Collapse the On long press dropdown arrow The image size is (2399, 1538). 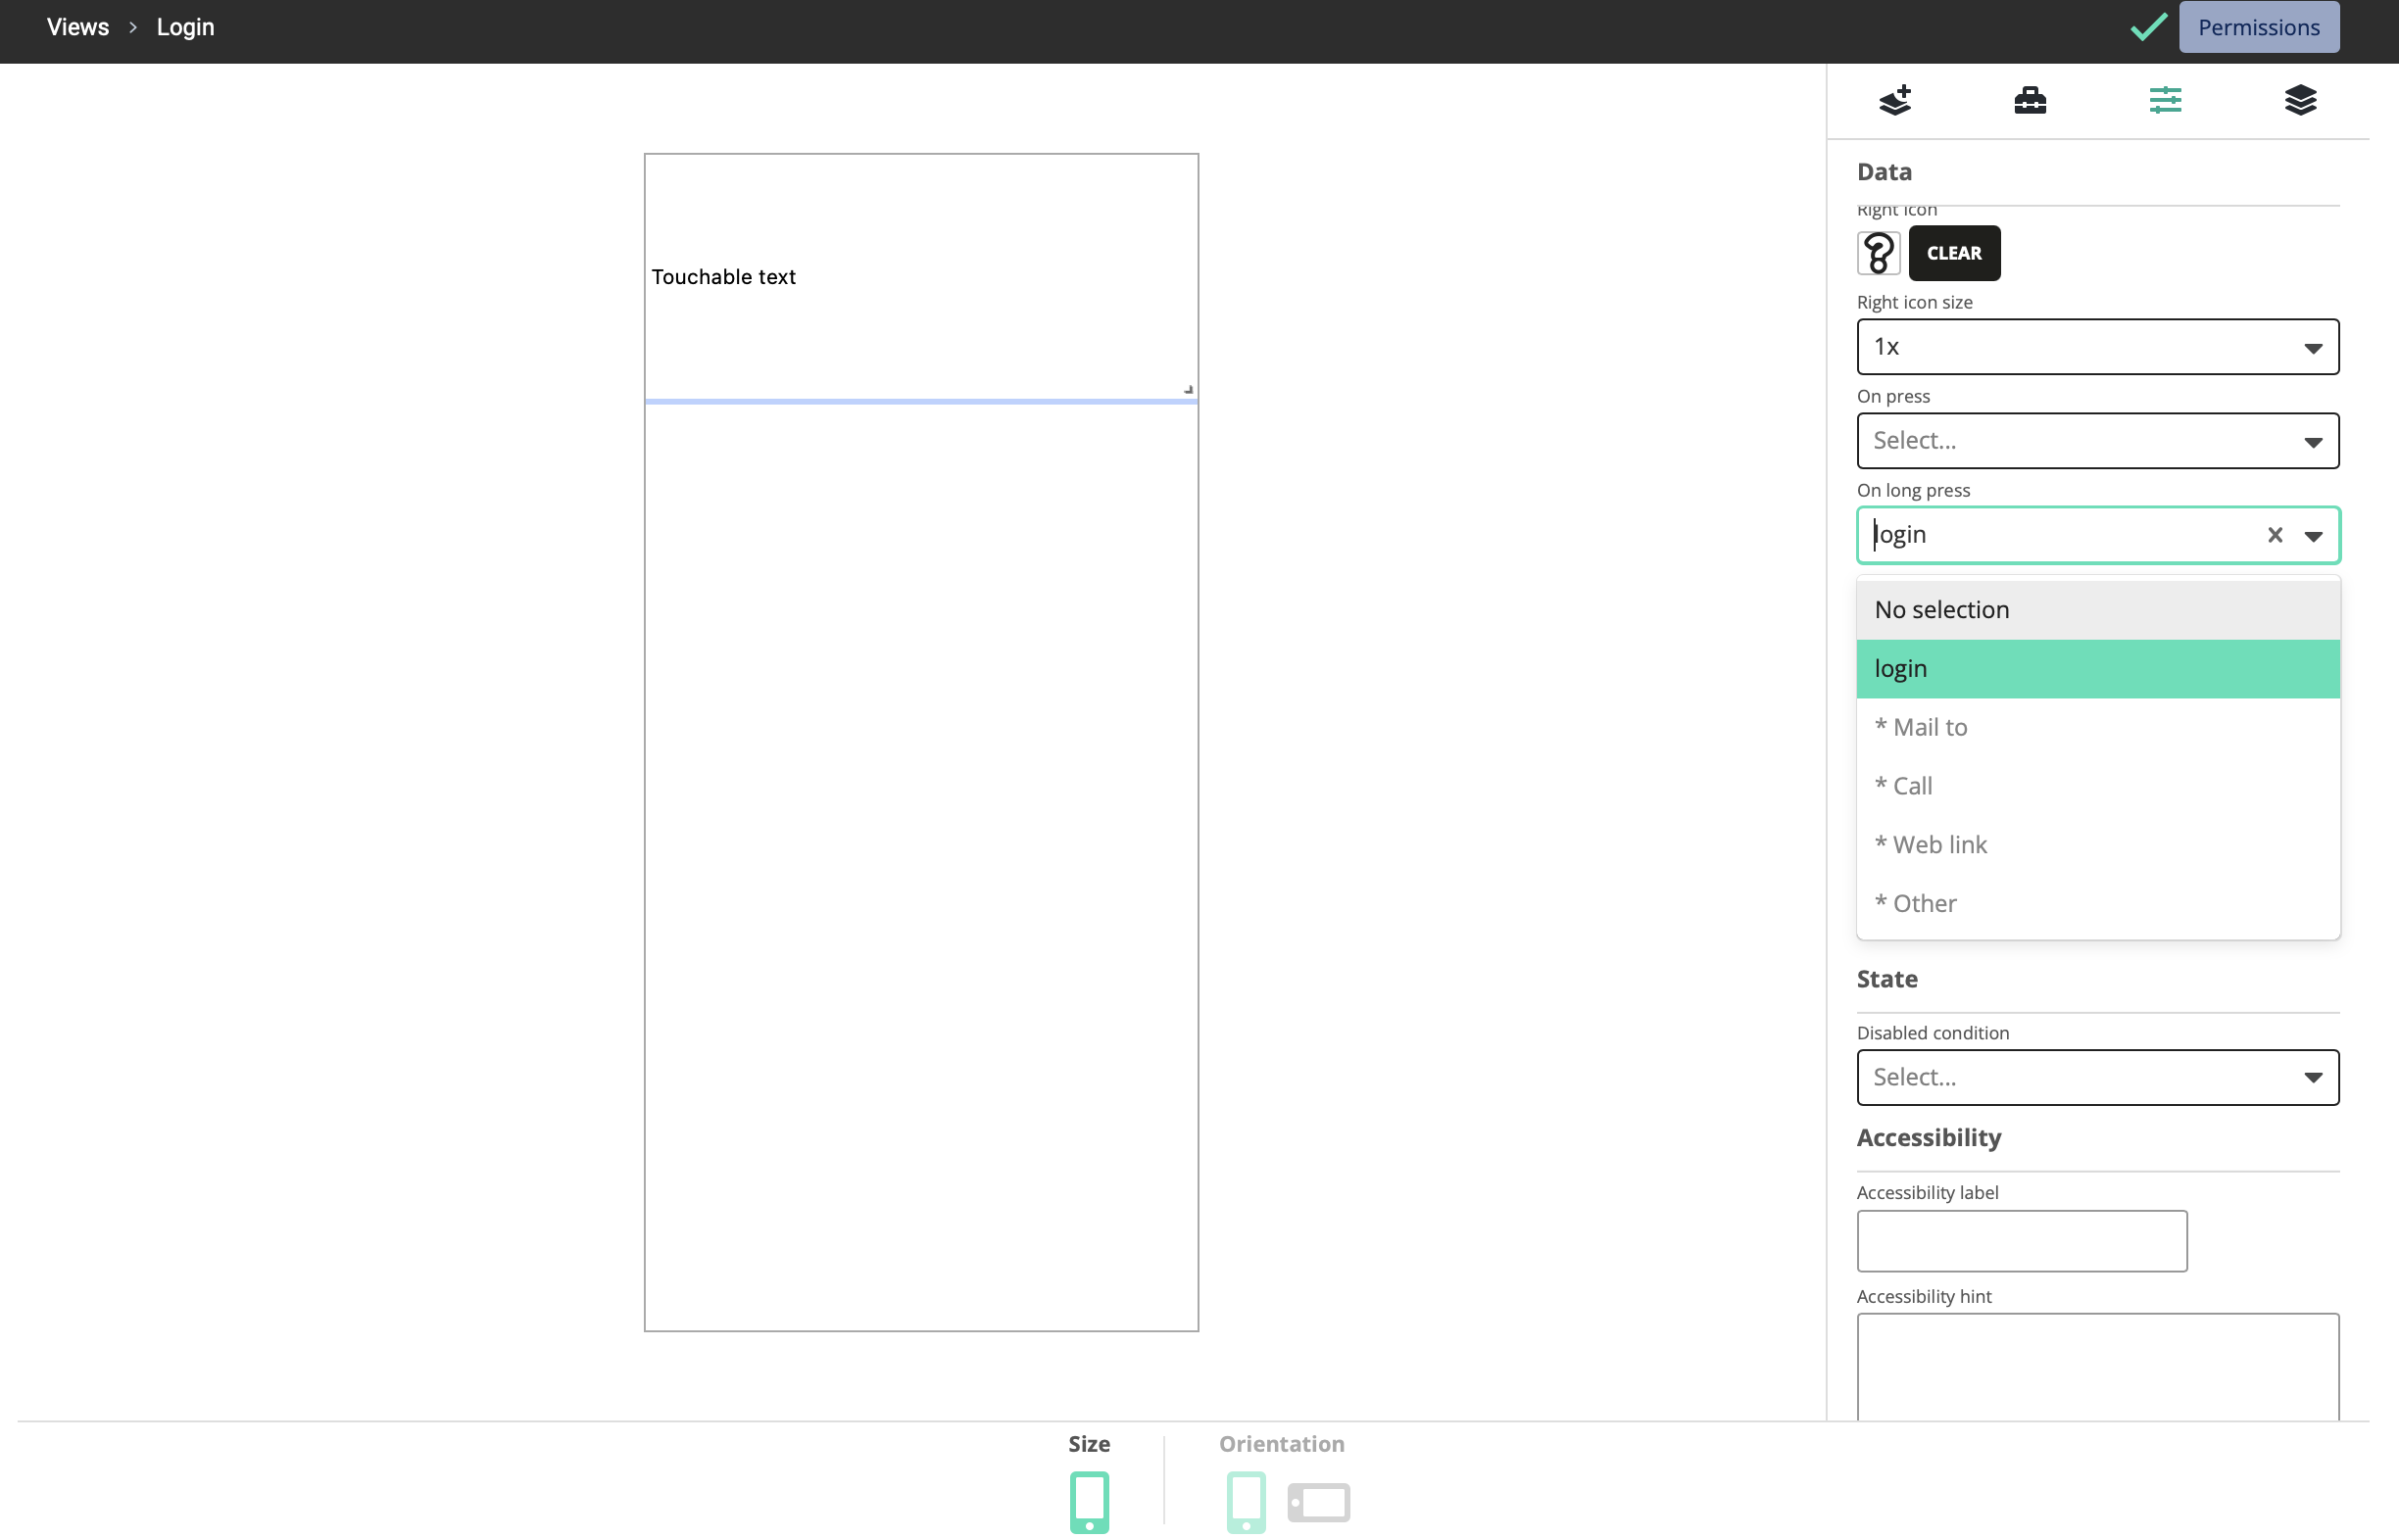(2313, 536)
